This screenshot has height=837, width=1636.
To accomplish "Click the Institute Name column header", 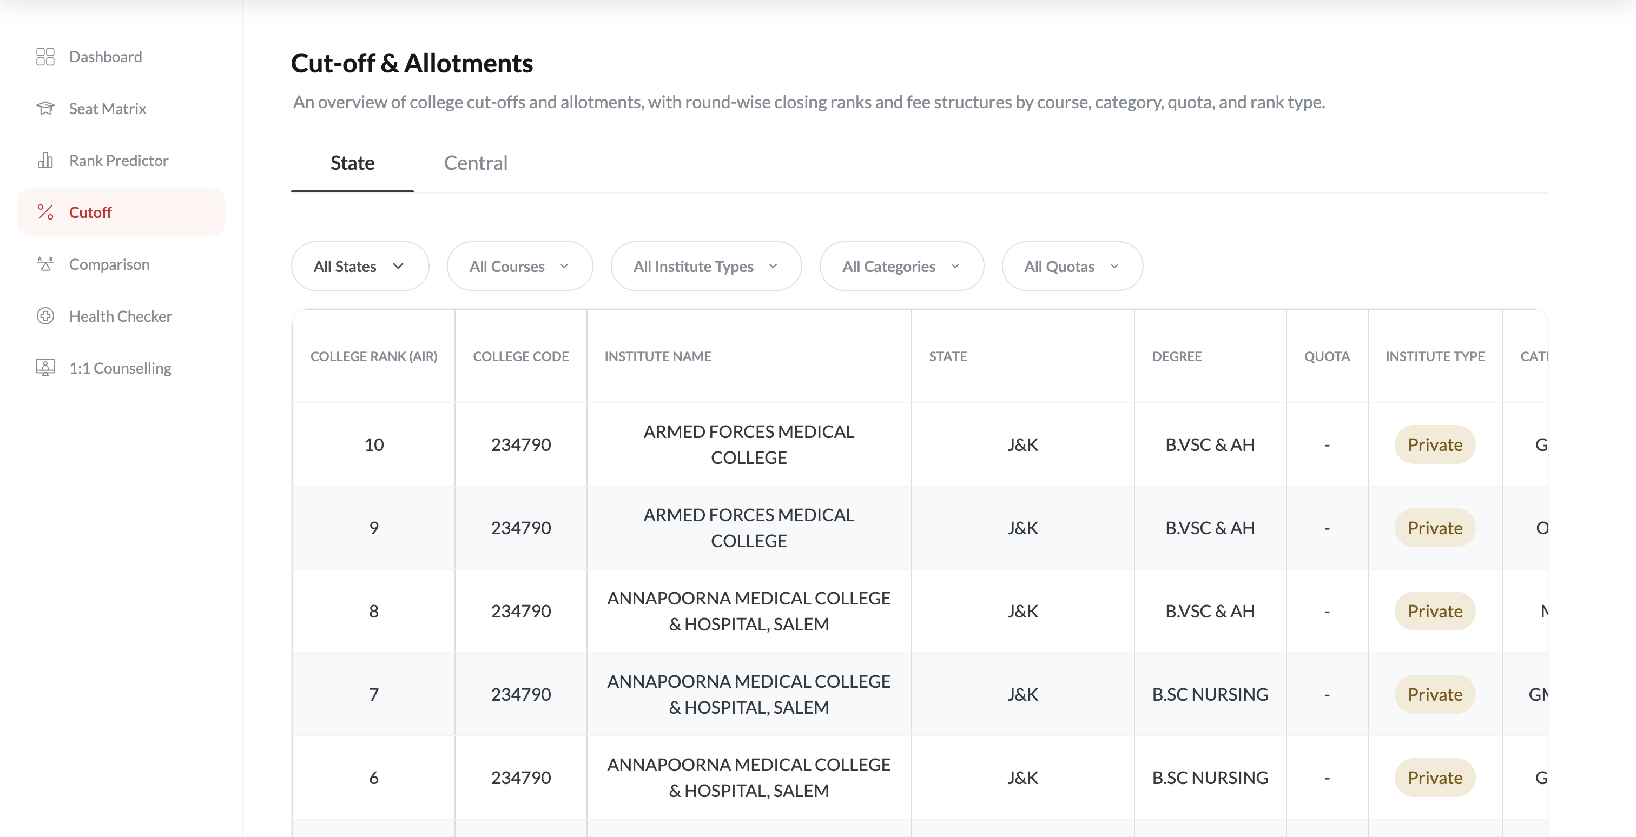I will click(657, 357).
